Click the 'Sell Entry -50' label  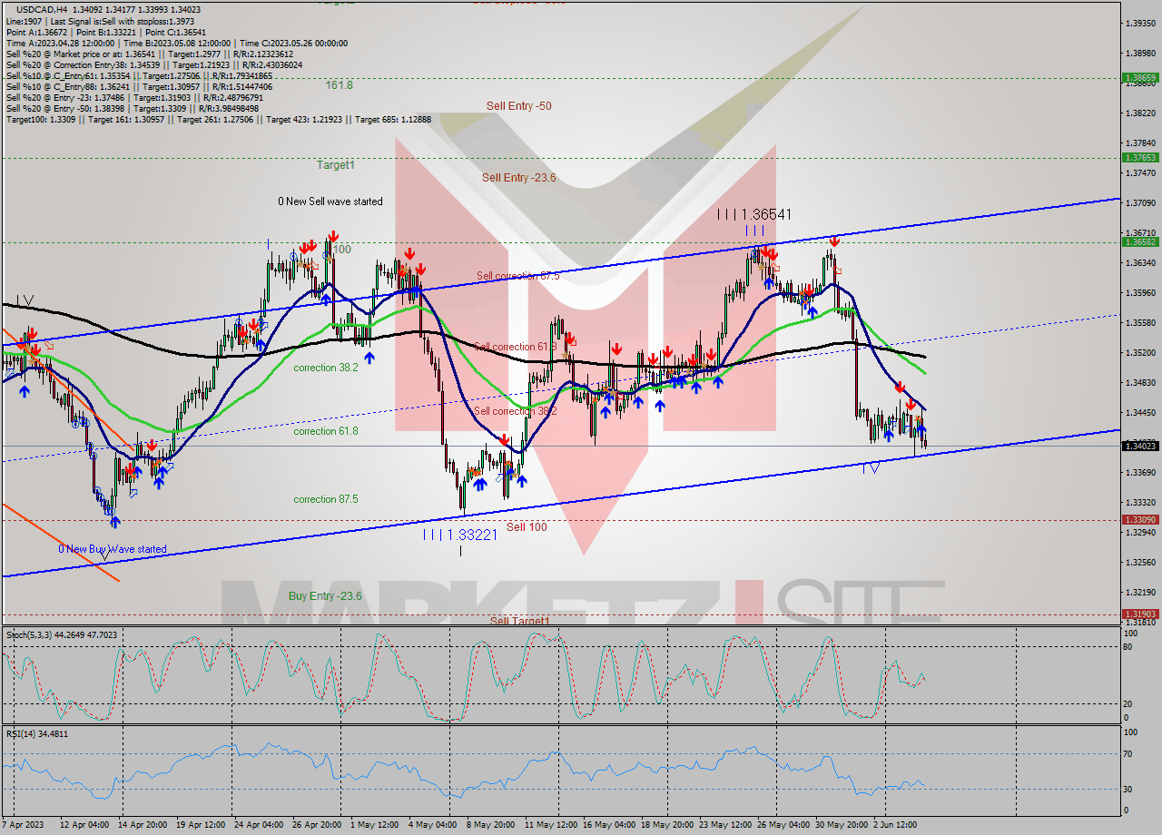tap(518, 106)
